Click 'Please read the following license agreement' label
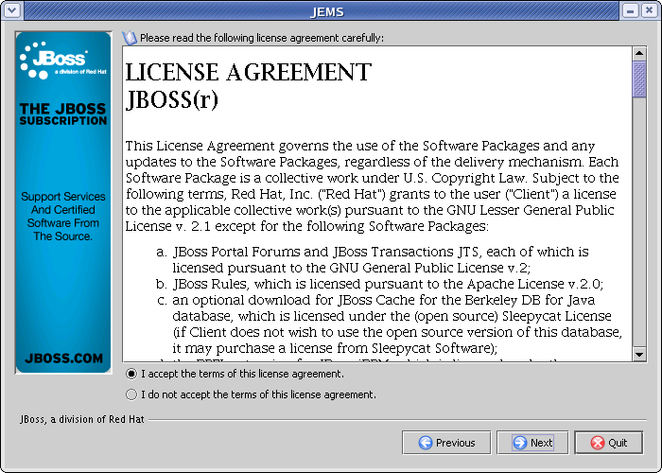662x473 pixels. [262, 38]
